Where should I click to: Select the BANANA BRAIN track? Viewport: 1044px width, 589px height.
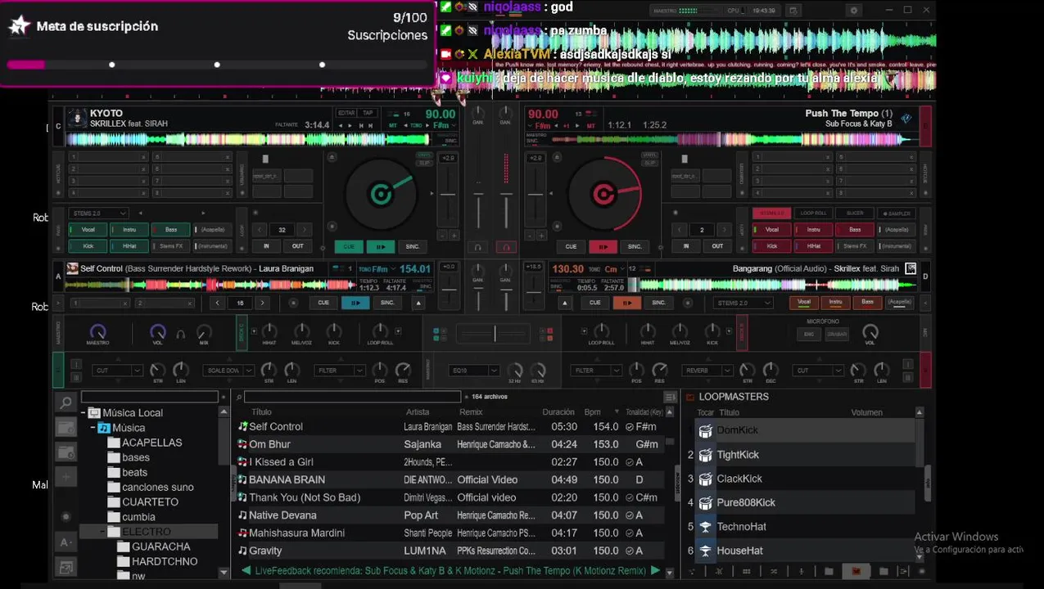point(449,479)
